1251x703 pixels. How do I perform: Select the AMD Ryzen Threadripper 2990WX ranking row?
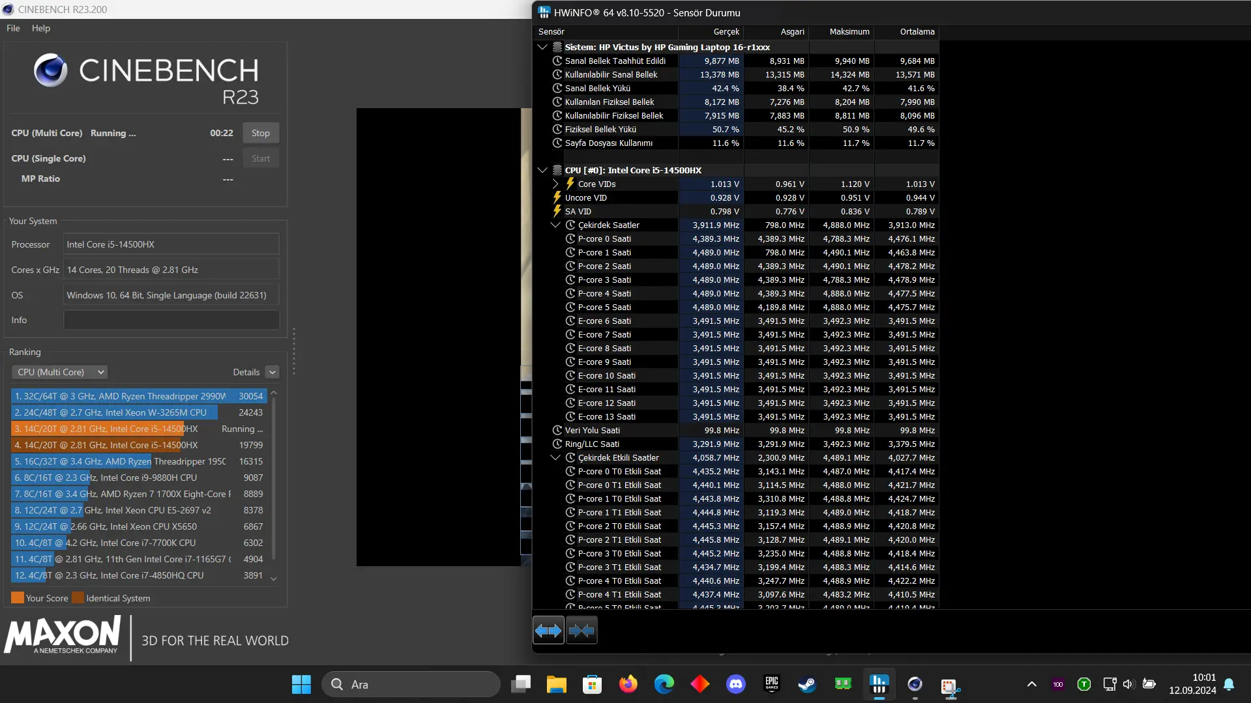(x=139, y=396)
